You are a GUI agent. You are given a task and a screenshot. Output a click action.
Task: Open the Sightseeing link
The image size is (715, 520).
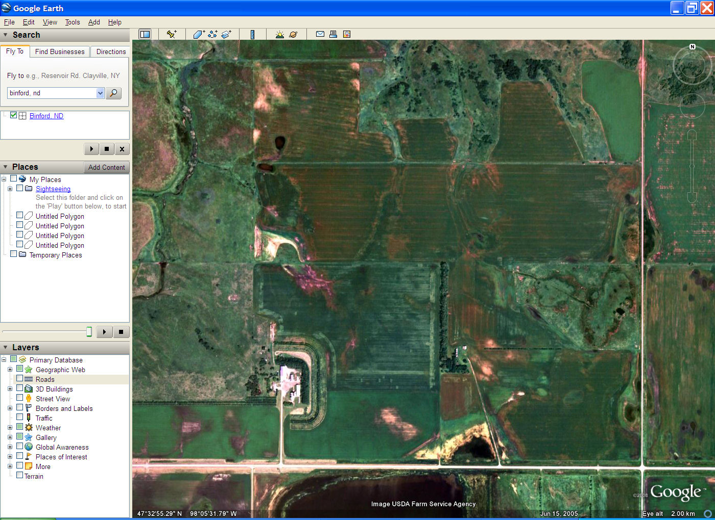click(53, 189)
